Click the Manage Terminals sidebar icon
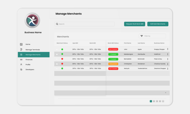 21,49
